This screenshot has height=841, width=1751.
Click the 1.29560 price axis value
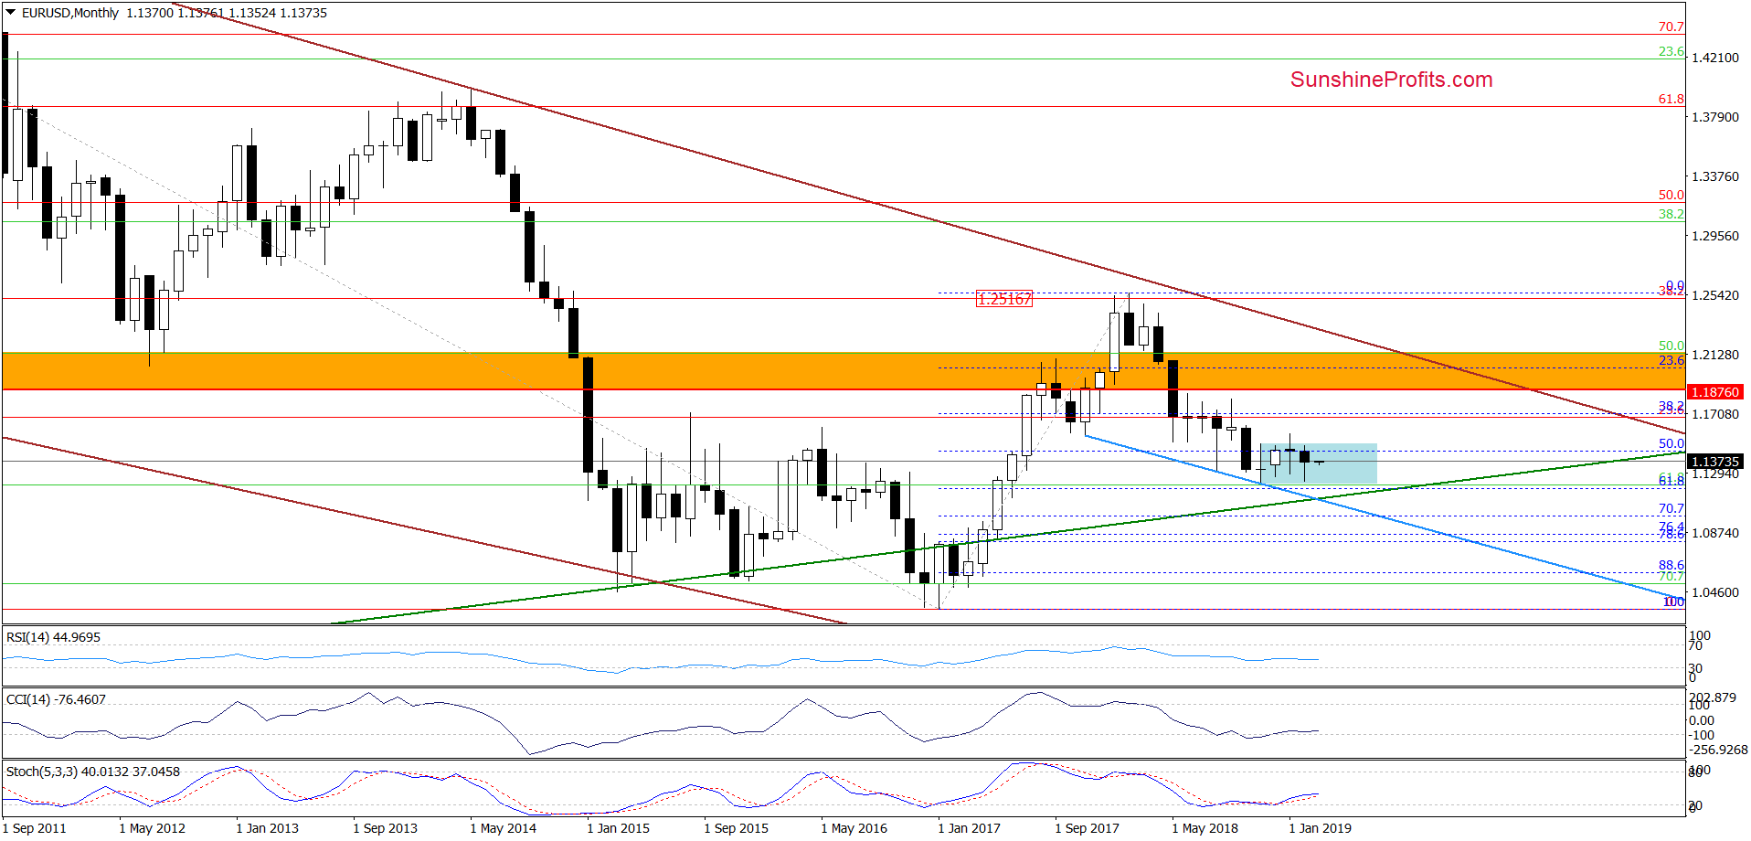coord(1715,236)
